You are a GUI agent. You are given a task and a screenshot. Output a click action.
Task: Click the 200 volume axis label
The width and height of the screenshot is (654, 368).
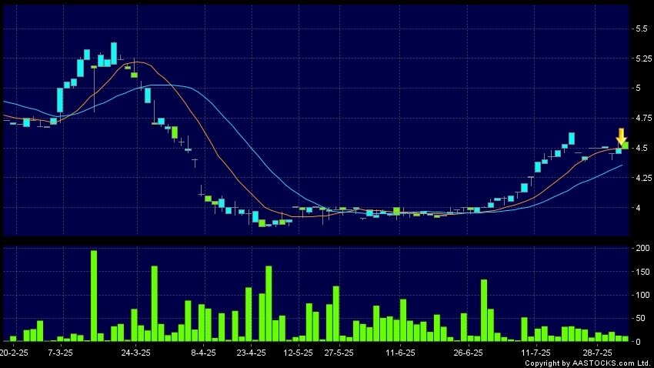point(642,248)
